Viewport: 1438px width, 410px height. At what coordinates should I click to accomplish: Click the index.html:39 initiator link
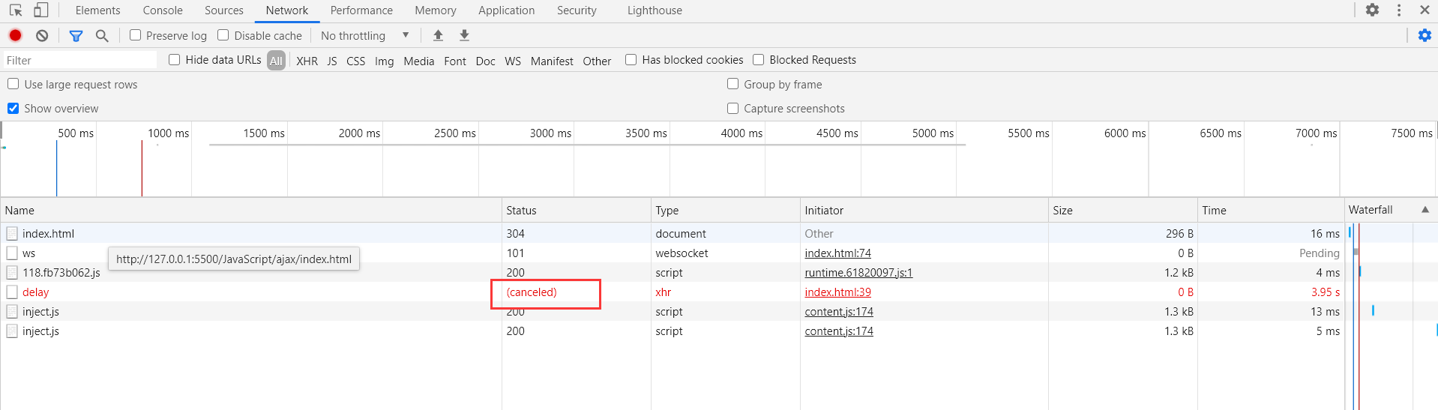click(837, 292)
